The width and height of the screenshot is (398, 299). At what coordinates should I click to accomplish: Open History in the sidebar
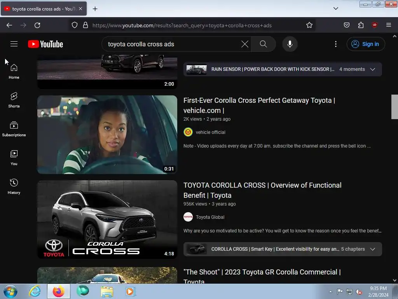pyautogui.click(x=14, y=186)
